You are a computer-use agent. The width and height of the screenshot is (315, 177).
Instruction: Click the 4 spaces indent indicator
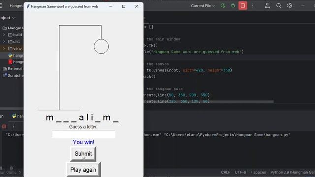tap(258, 172)
